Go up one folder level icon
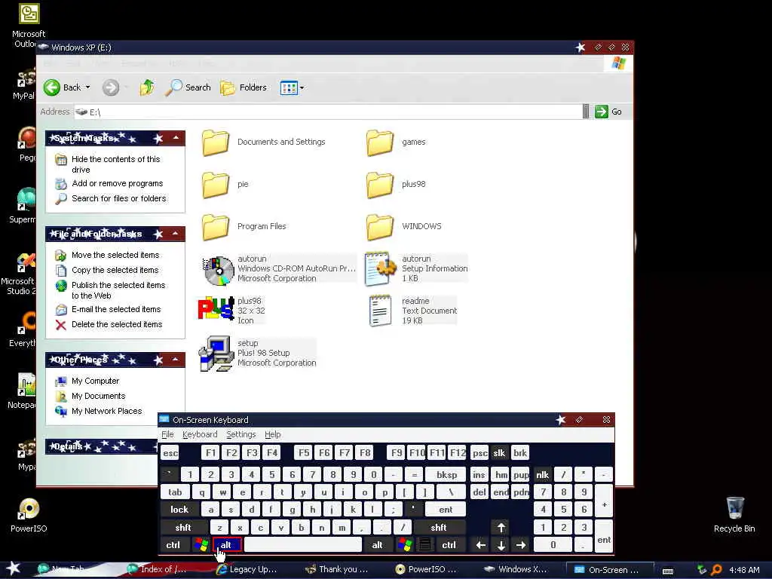The height and width of the screenshot is (579, 772). pyautogui.click(x=147, y=87)
